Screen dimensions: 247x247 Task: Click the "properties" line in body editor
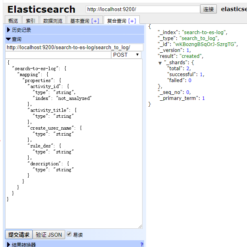pyautogui.click(x=42, y=80)
